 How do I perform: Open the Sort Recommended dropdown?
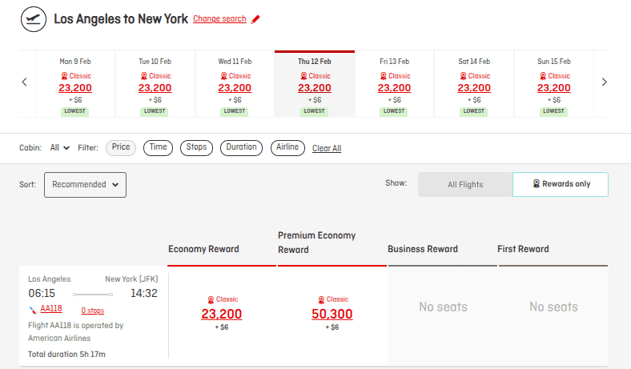click(85, 185)
